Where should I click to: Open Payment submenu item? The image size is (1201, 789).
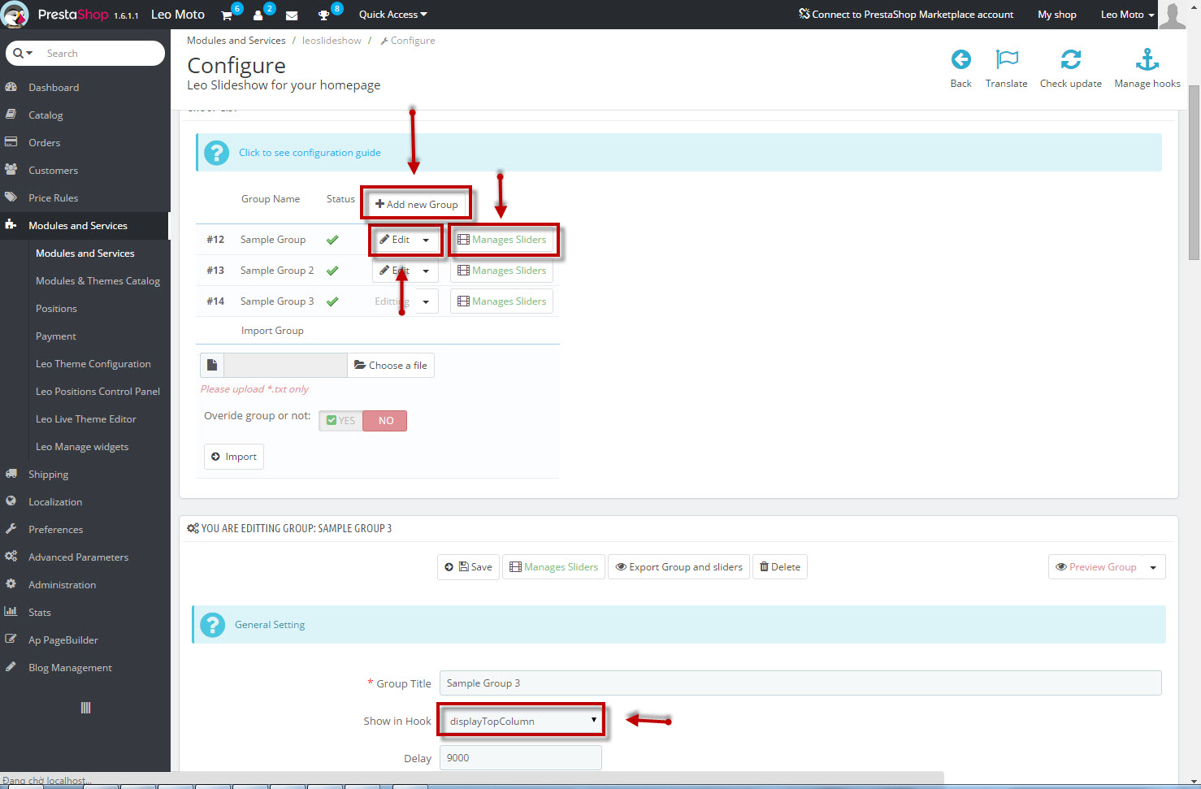tap(55, 336)
